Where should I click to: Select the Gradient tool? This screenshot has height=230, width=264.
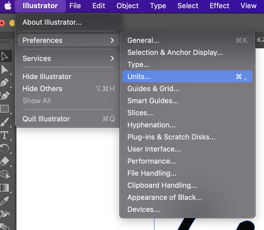(x=5, y=188)
